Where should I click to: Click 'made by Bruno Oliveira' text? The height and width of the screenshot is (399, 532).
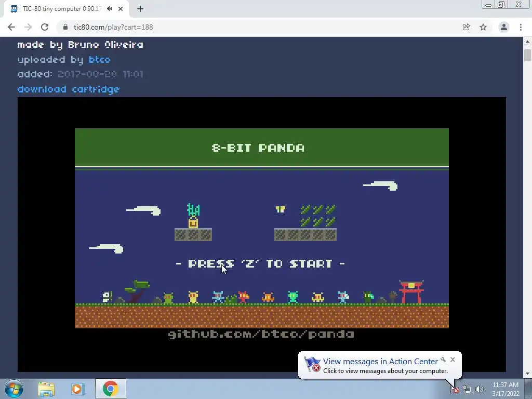80,45
